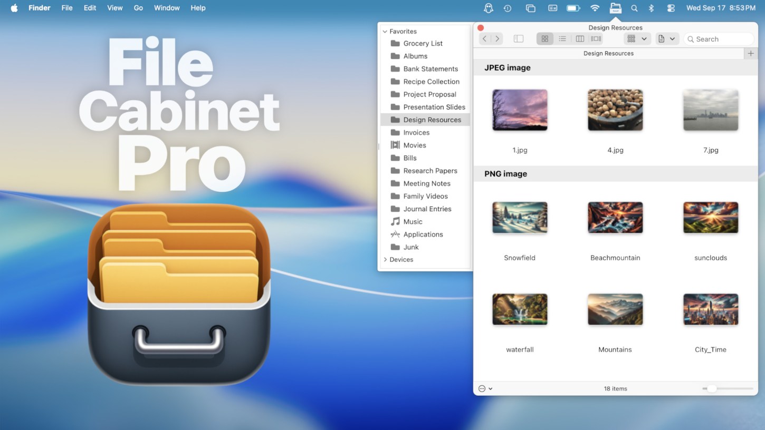The height and width of the screenshot is (430, 765).
Task: Open the File Cabinet Pro menu bar icon
Action: coord(615,8)
